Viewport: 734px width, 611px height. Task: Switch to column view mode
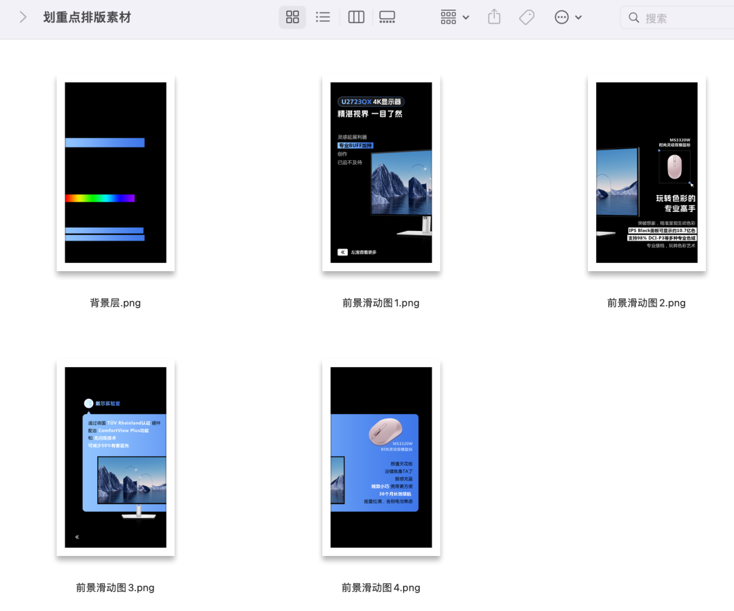click(355, 17)
